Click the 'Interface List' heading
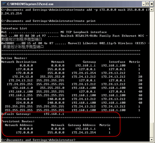Screen dimensions: 155x143 coord(14,28)
